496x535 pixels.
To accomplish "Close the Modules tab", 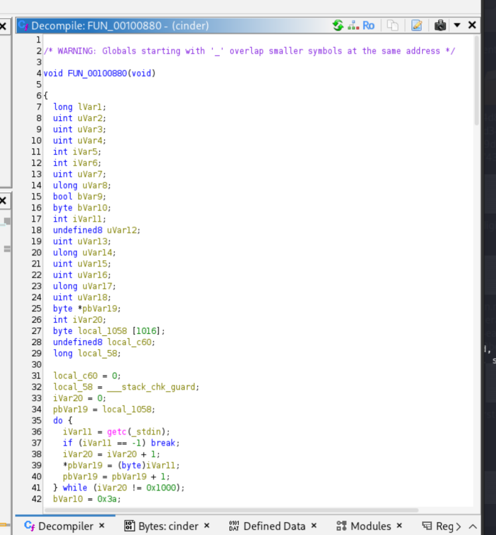I will click(x=400, y=526).
